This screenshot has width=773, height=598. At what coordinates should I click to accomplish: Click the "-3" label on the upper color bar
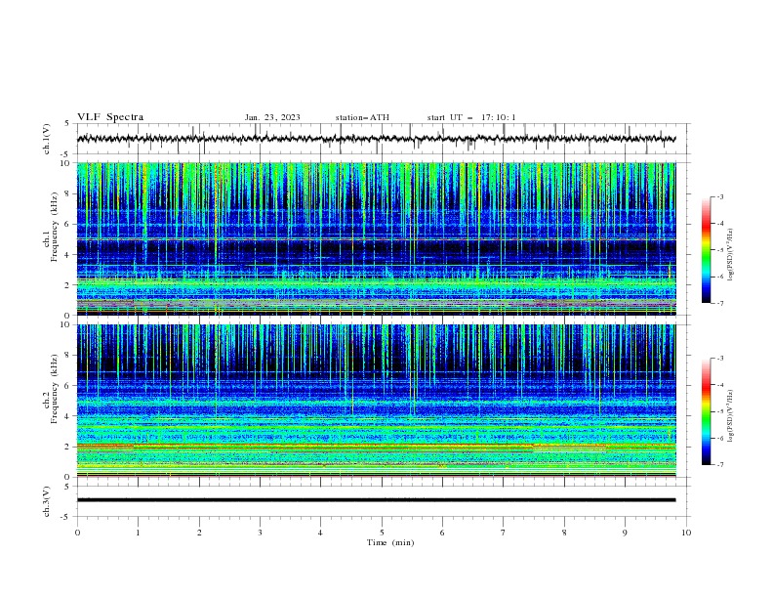[719, 196]
